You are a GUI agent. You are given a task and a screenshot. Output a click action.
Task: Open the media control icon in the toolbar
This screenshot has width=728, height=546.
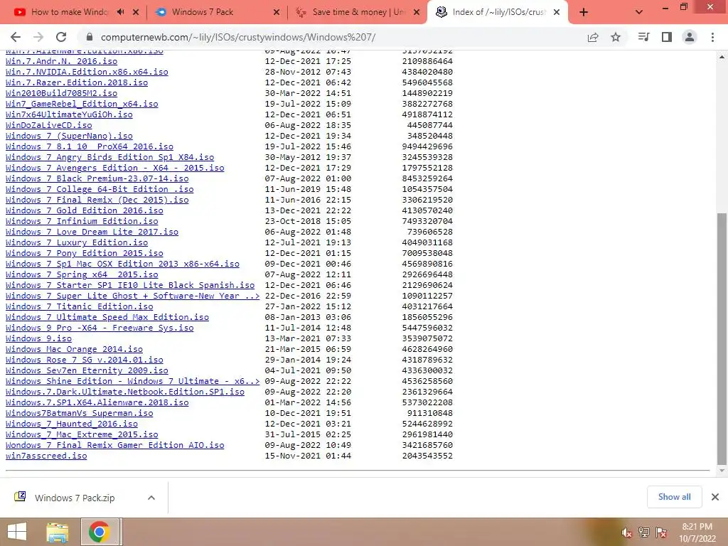tap(643, 37)
